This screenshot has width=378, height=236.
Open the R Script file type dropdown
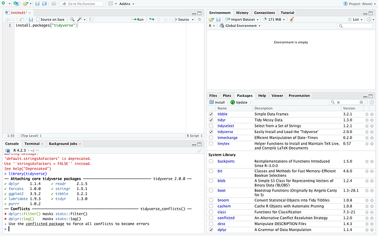point(194,136)
